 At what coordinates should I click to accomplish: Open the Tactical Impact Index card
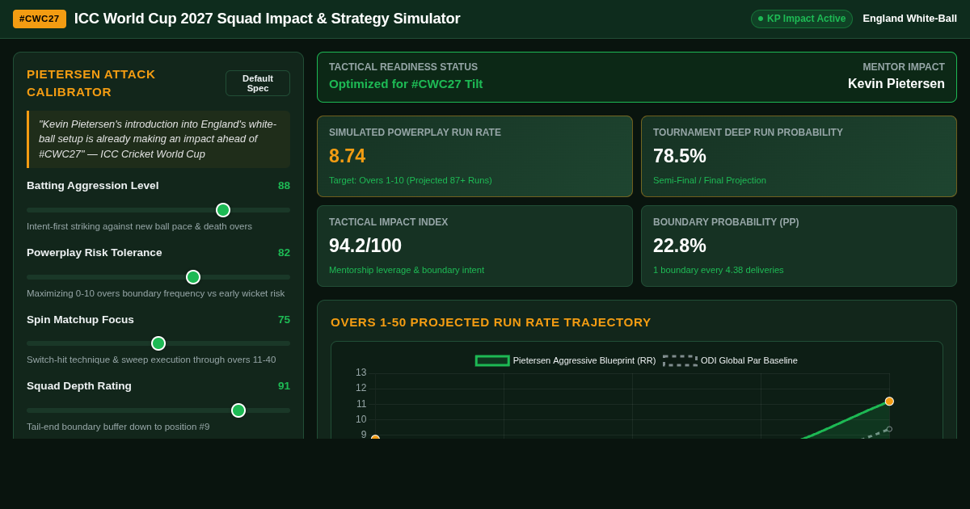tap(474, 246)
